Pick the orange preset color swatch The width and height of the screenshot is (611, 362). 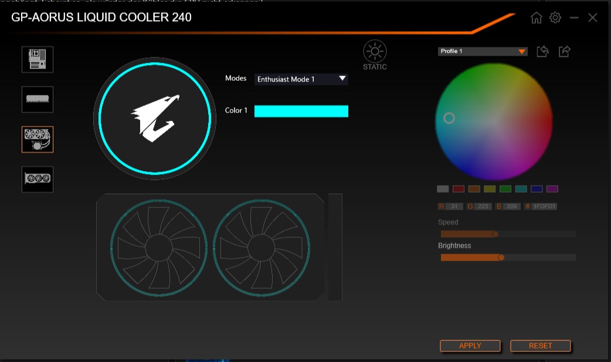coord(474,189)
